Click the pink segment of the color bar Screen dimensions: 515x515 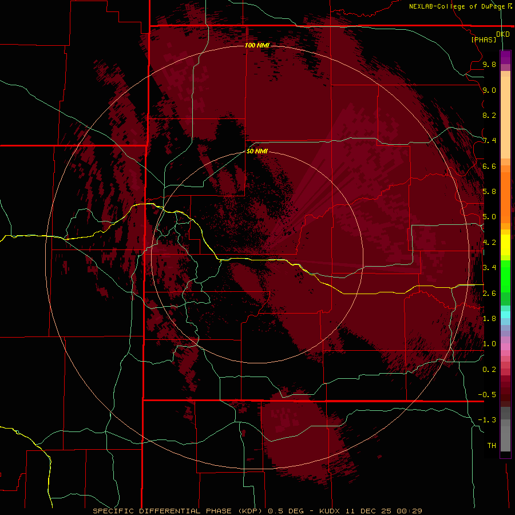click(505, 347)
